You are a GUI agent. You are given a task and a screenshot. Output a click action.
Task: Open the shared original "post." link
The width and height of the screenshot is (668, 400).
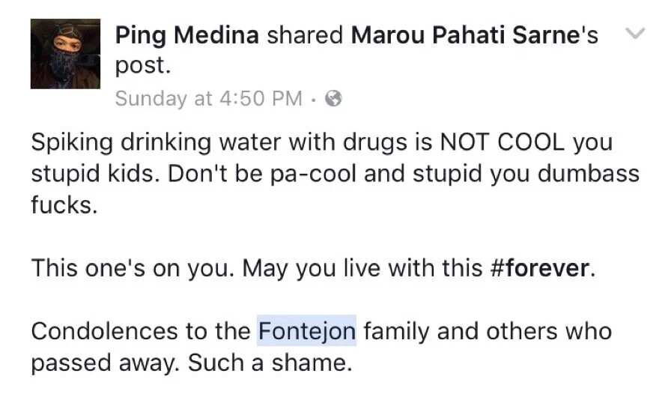point(143,66)
